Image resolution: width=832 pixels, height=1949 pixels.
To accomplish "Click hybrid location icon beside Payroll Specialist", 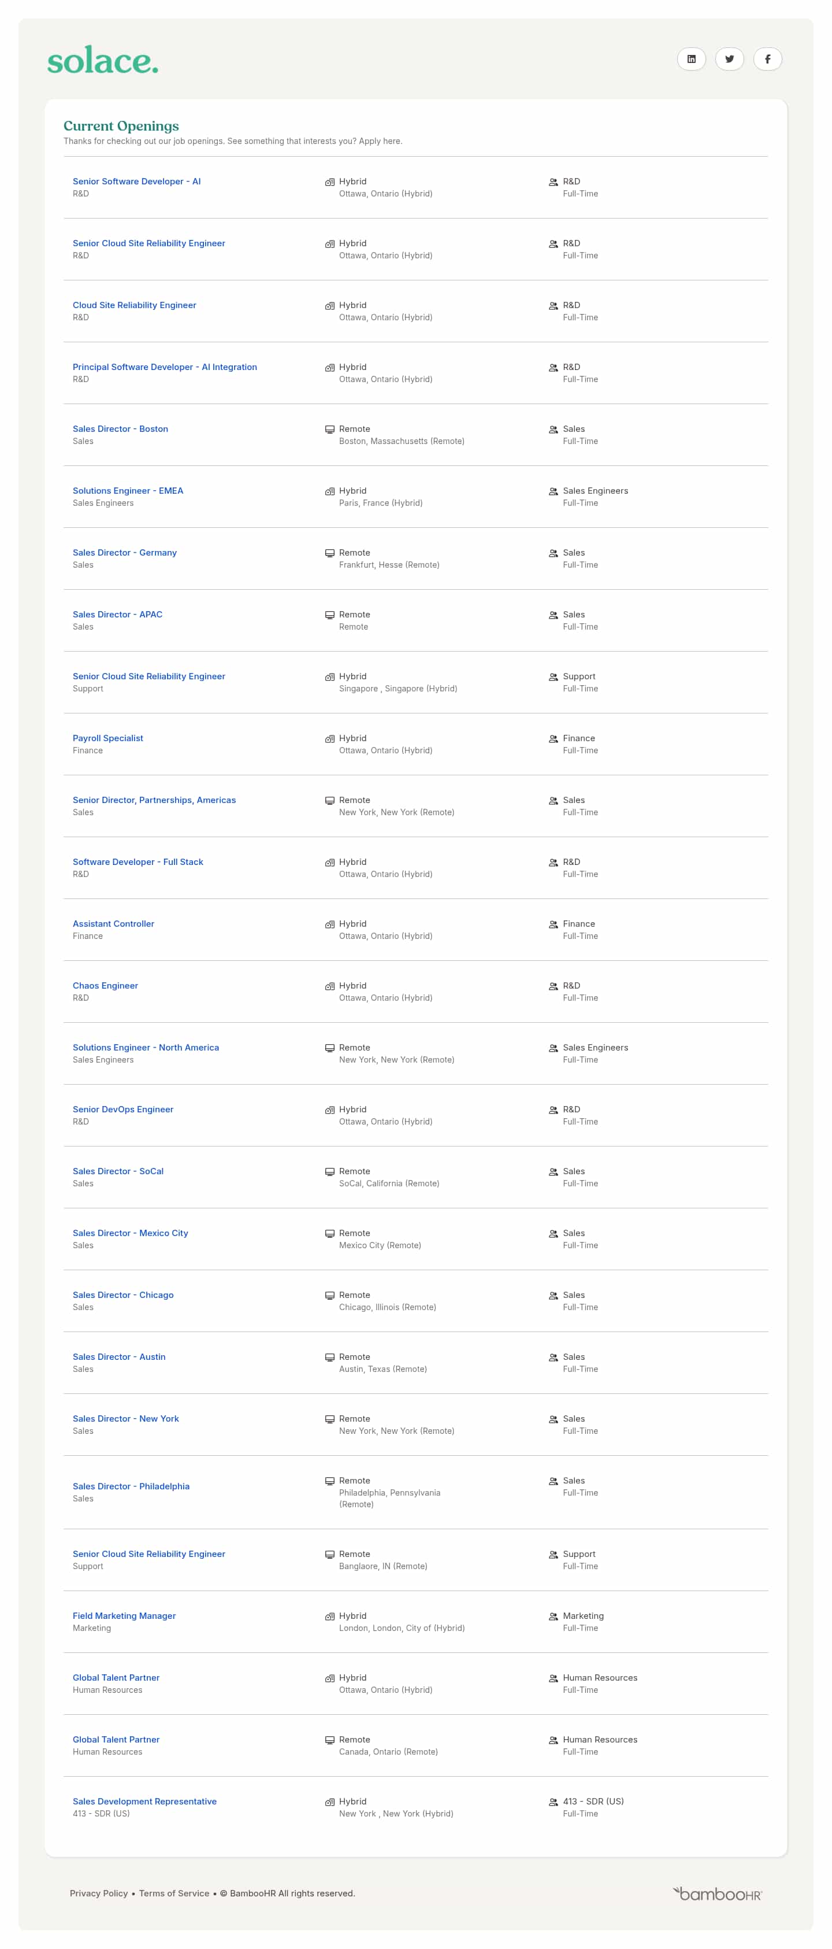I will point(330,738).
